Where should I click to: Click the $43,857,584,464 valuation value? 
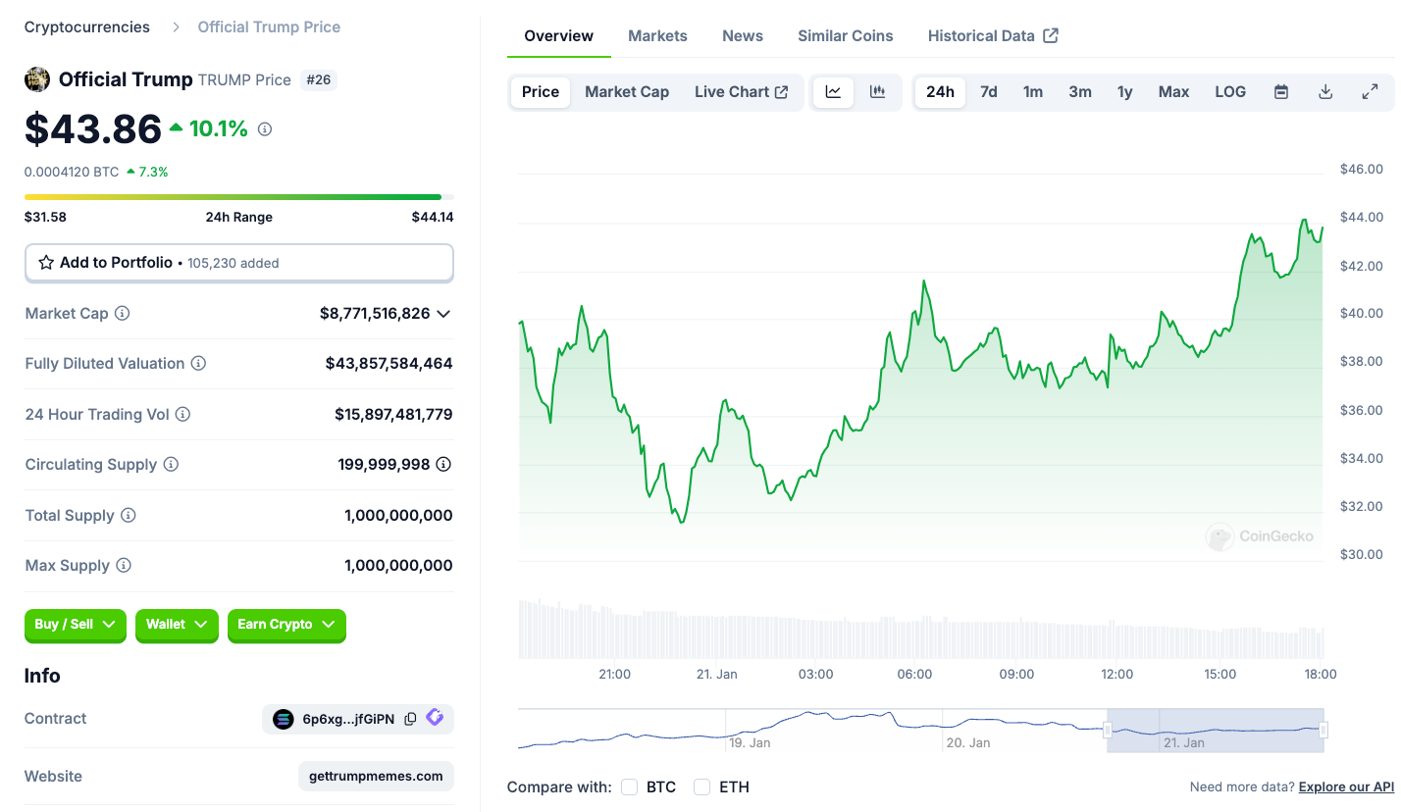click(389, 364)
